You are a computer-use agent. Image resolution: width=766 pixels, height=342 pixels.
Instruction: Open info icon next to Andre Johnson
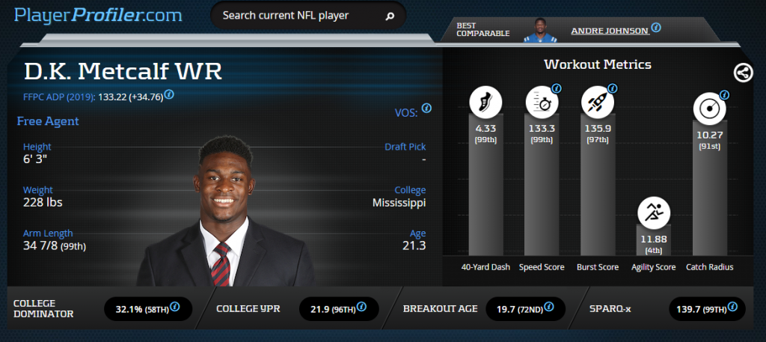(656, 28)
